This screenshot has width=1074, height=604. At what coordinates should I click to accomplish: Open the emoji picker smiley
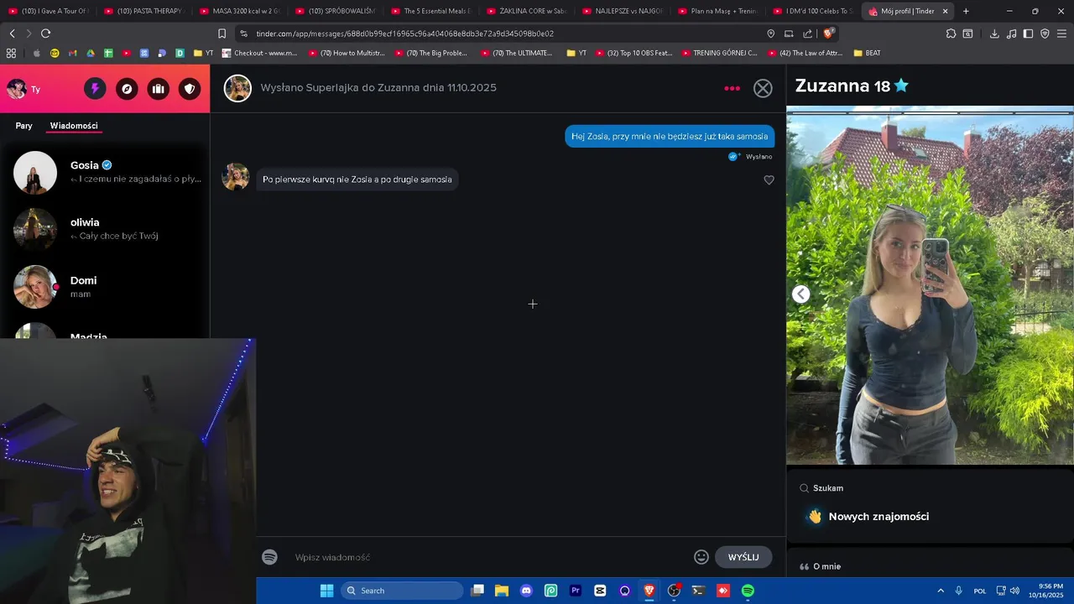tap(701, 557)
